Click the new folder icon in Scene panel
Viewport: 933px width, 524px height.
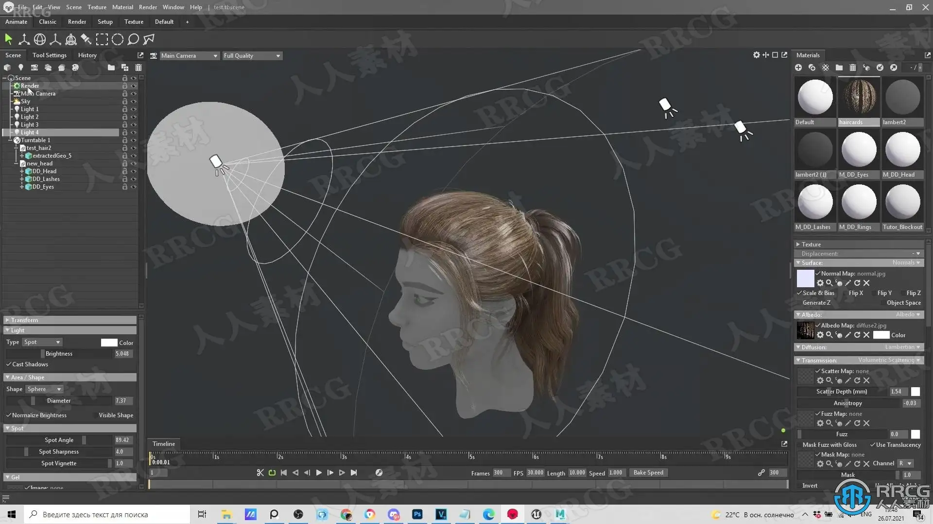[x=111, y=67]
